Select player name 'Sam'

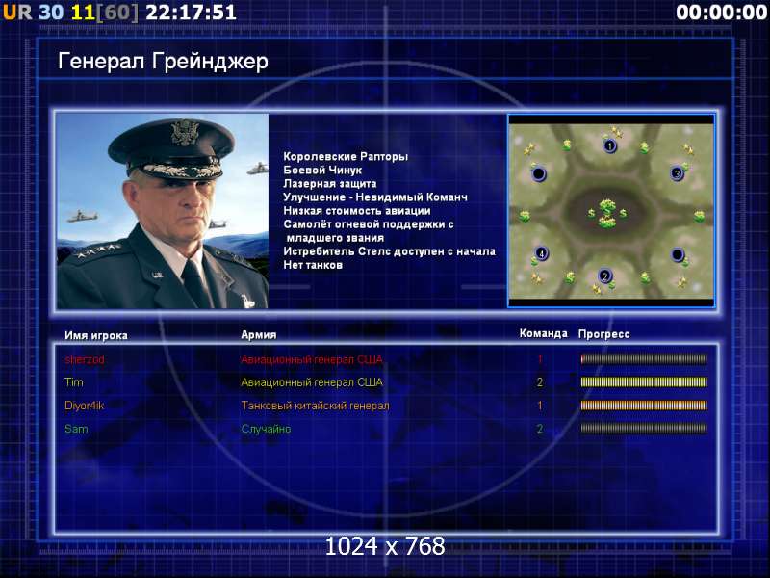[x=76, y=429]
